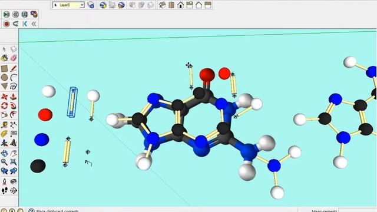Start SketchyPhysics simulation play button

pos(6,14)
